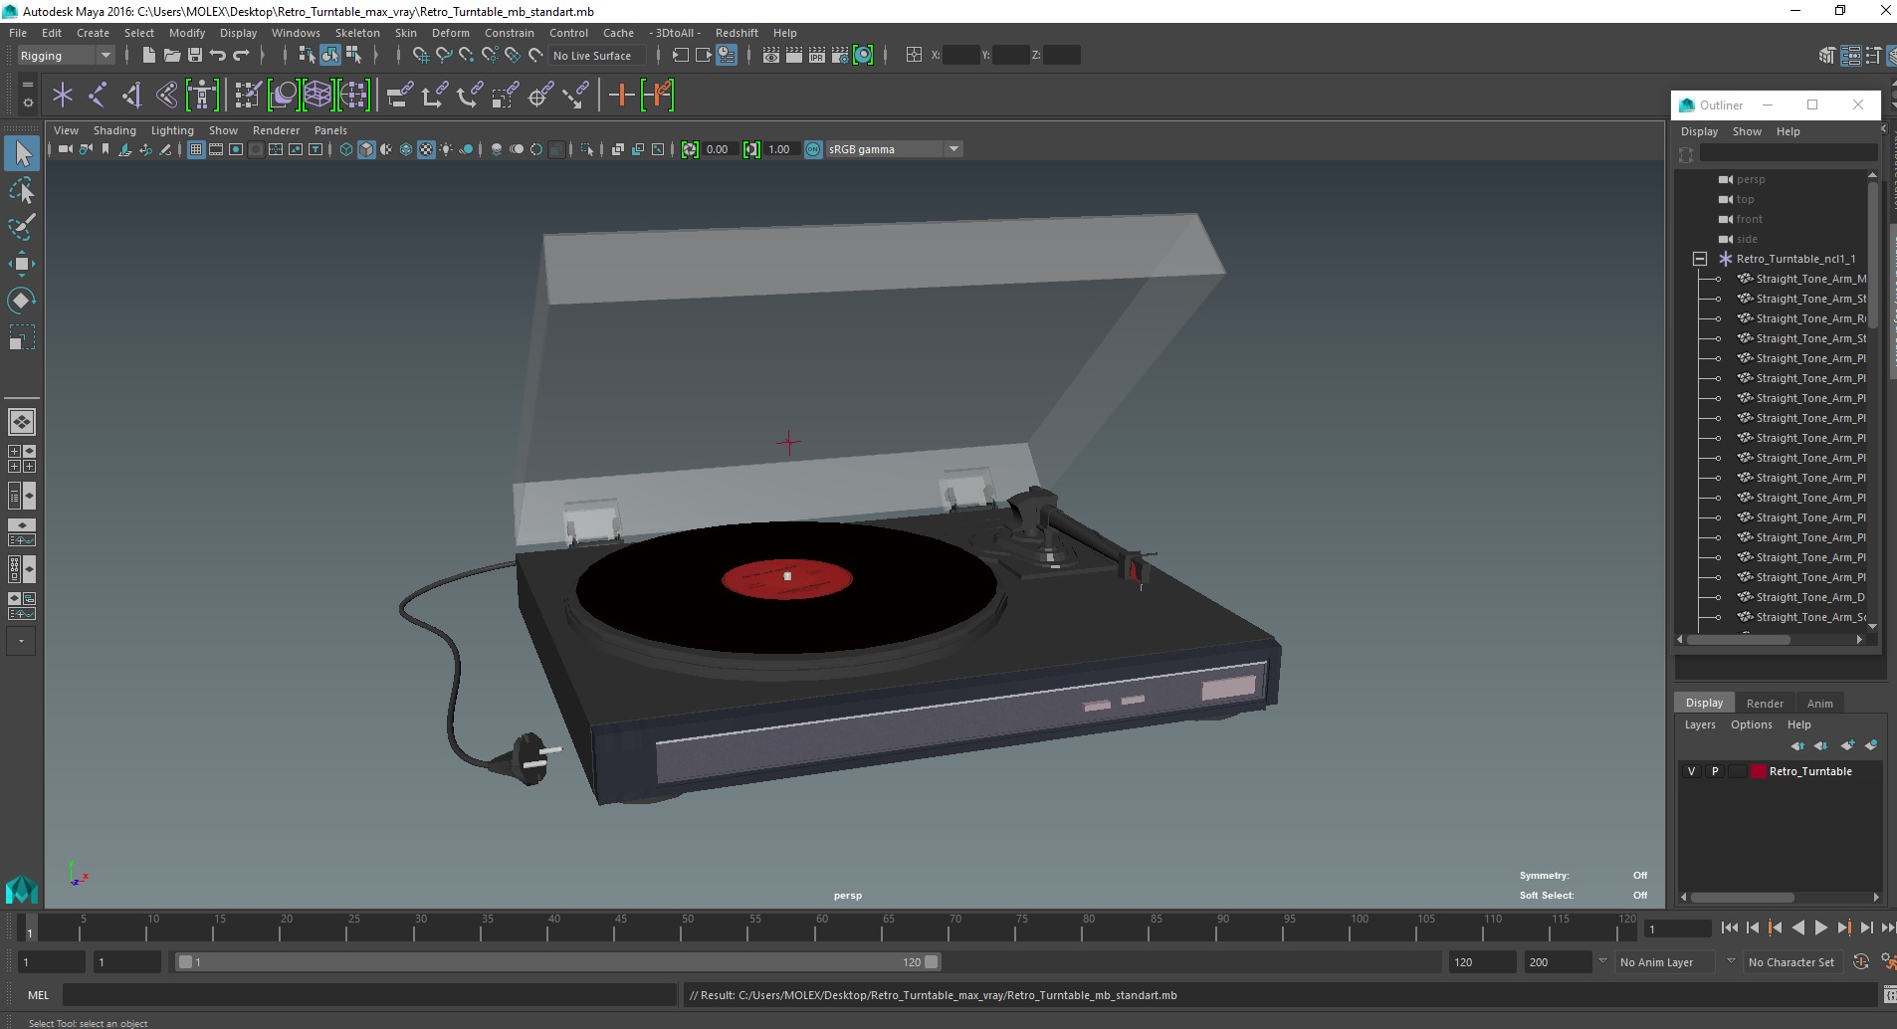Step forward one key
Screen dimensions: 1897x1029
pos(1843,927)
